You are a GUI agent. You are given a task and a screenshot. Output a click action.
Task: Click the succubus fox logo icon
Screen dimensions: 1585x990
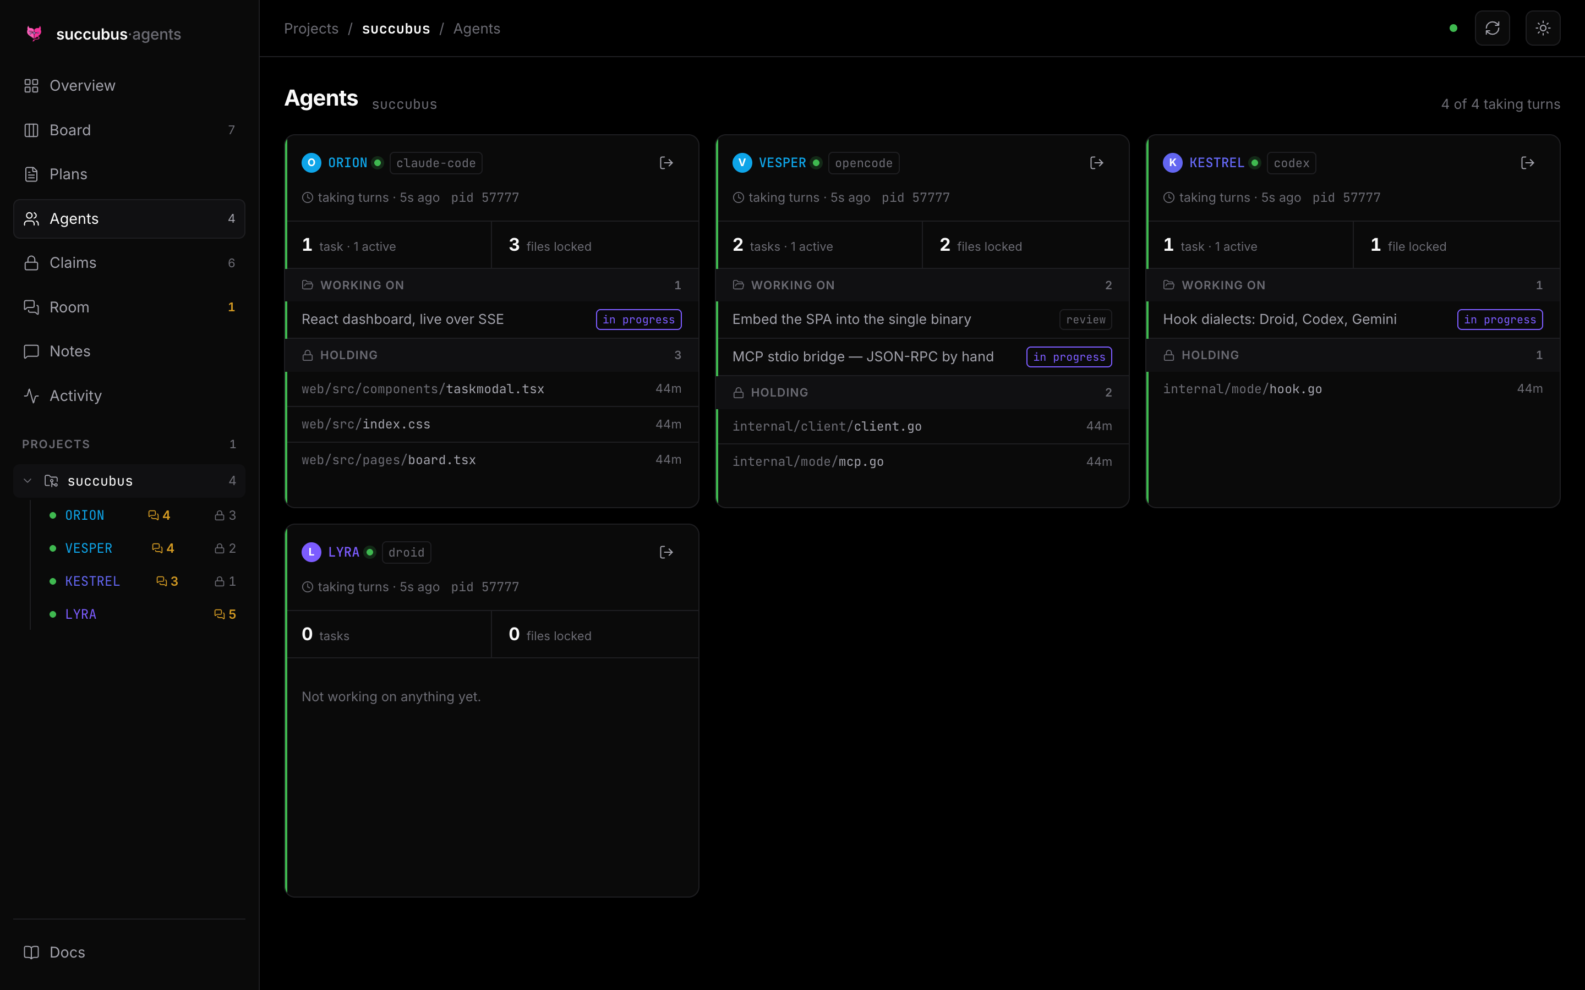(34, 34)
